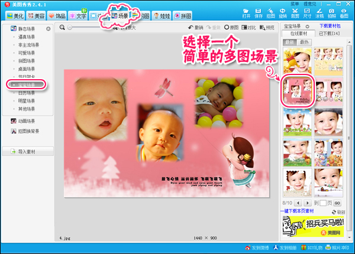Click 一键下载本页素材 link
This screenshot has height=254, width=355.
[x=297, y=211]
